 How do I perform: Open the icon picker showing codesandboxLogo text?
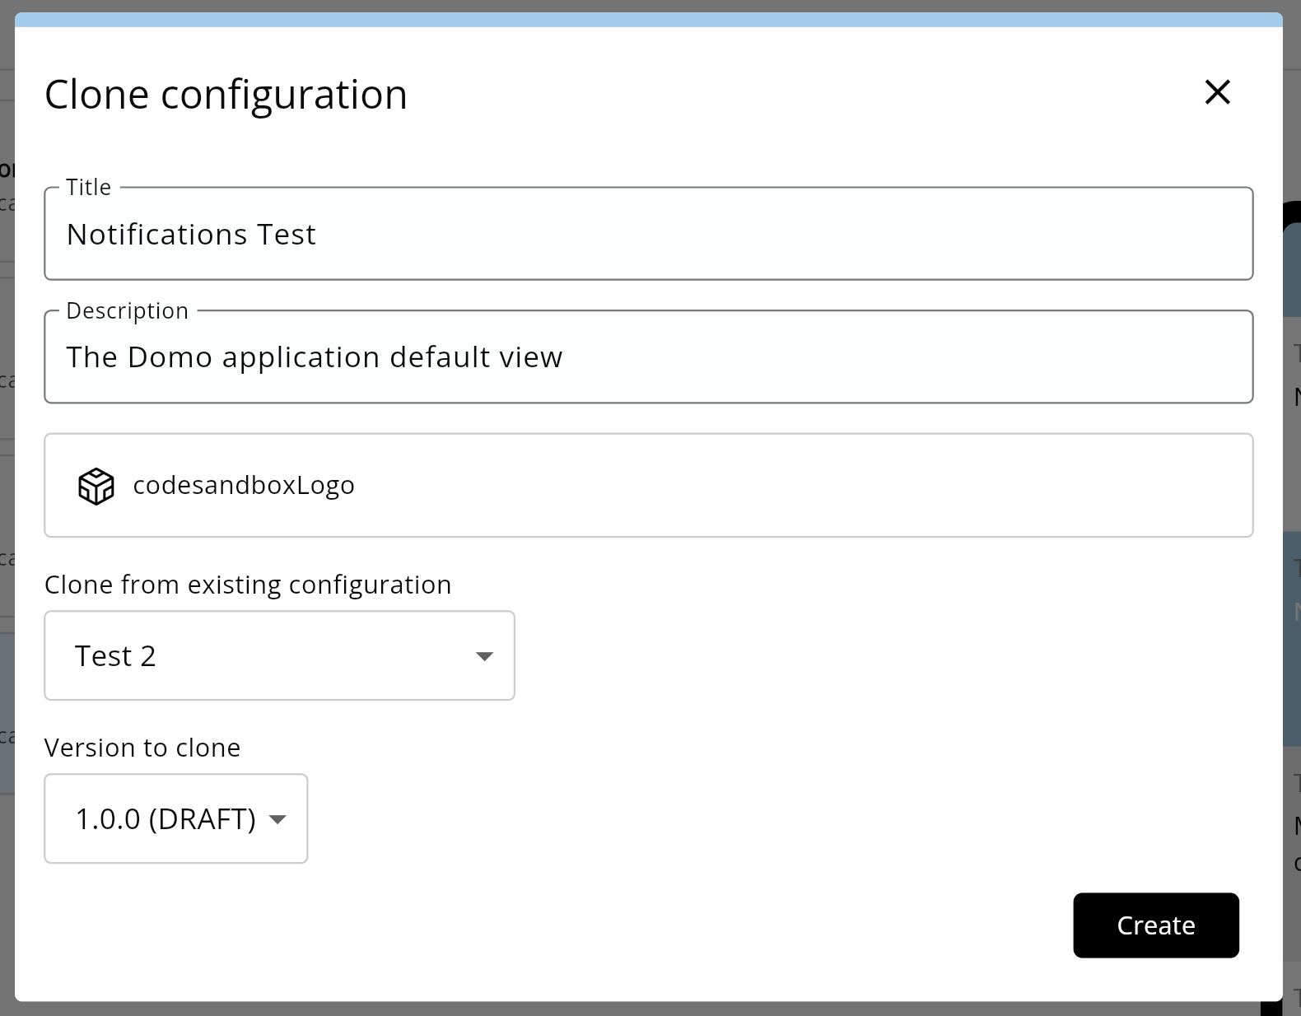pos(244,486)
